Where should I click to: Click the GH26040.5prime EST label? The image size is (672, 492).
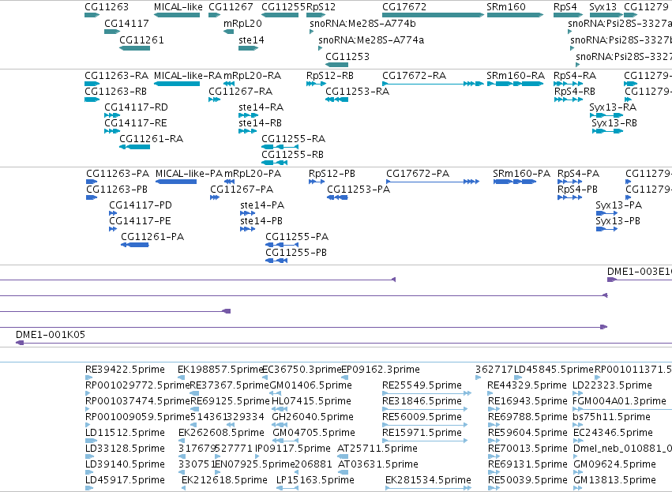click(313, 417)
